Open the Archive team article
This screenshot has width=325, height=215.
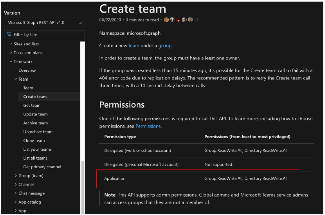(x=35, y=123)
